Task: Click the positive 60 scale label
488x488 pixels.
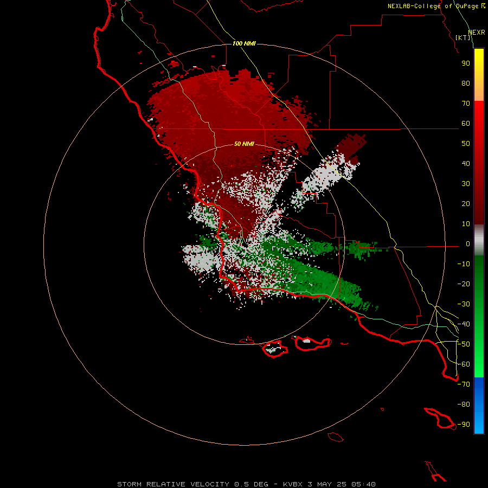Action: [466, 124]
